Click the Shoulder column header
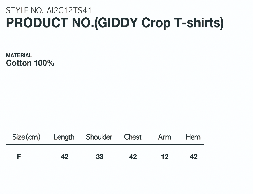This screenshot has width=253, height=194. 99,137
